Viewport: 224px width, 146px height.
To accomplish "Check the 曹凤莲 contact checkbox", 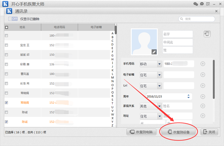I will tap(6, 74).
